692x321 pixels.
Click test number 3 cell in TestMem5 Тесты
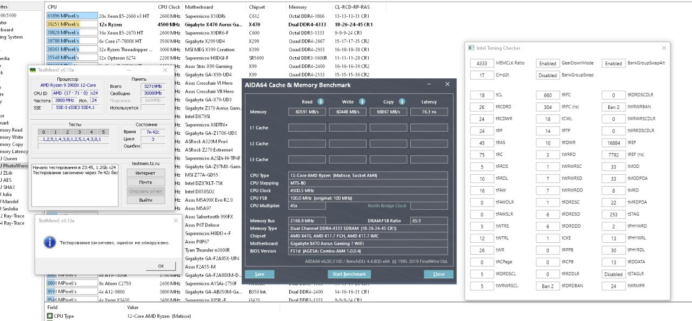click(x=79, y=132)
